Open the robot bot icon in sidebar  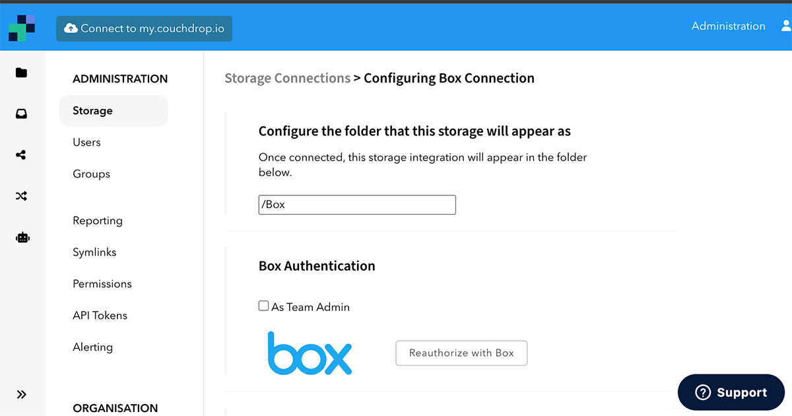tap(22, 237)
